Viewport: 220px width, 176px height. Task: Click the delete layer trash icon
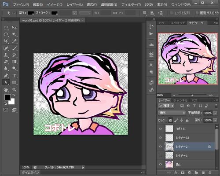click(210, 172)
